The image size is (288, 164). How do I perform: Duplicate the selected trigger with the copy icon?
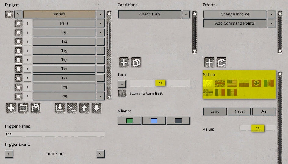tap(35, 108)
